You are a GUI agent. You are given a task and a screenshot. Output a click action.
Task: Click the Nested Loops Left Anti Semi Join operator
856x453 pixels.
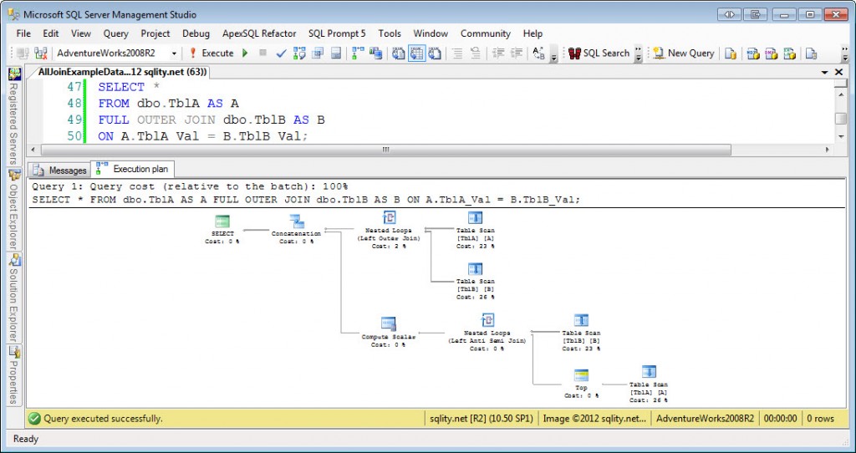487,320
